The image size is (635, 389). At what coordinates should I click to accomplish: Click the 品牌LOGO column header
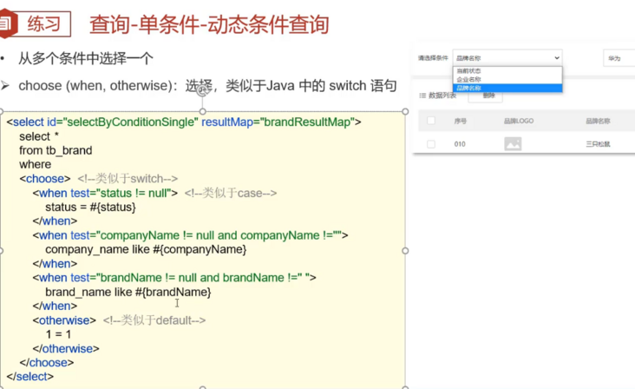point(519,121)
